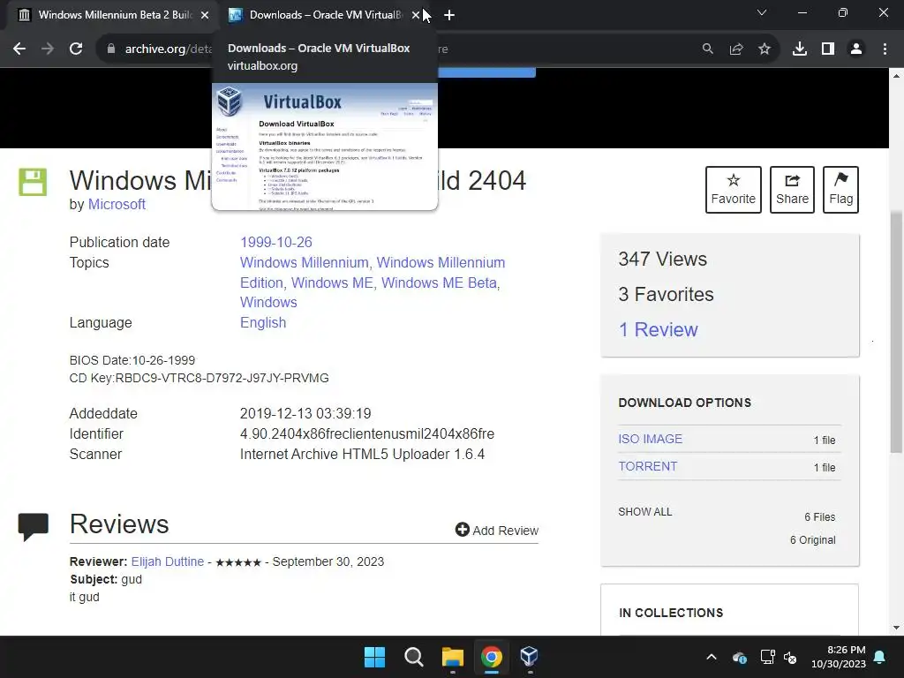Open the Windows ME Beta topic link
The width and height of the screenshot is (904, 678).
point(439,282)
